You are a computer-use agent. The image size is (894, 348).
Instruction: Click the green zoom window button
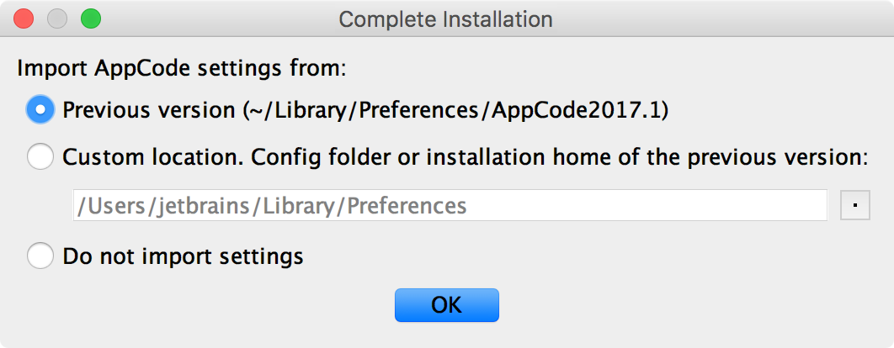[89, 18]
